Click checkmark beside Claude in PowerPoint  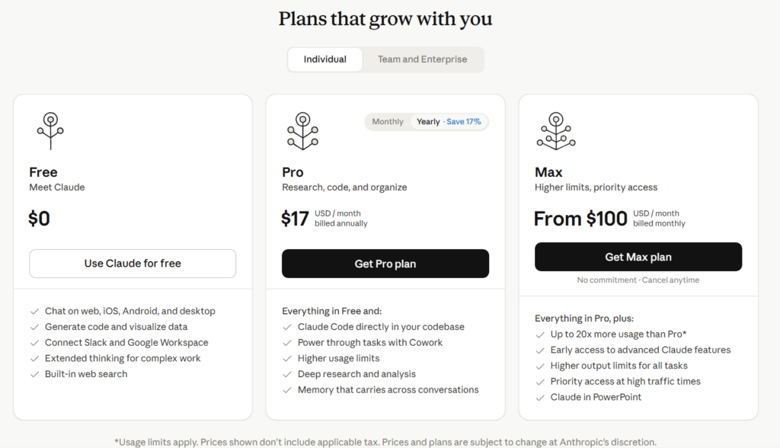(540, 398)
